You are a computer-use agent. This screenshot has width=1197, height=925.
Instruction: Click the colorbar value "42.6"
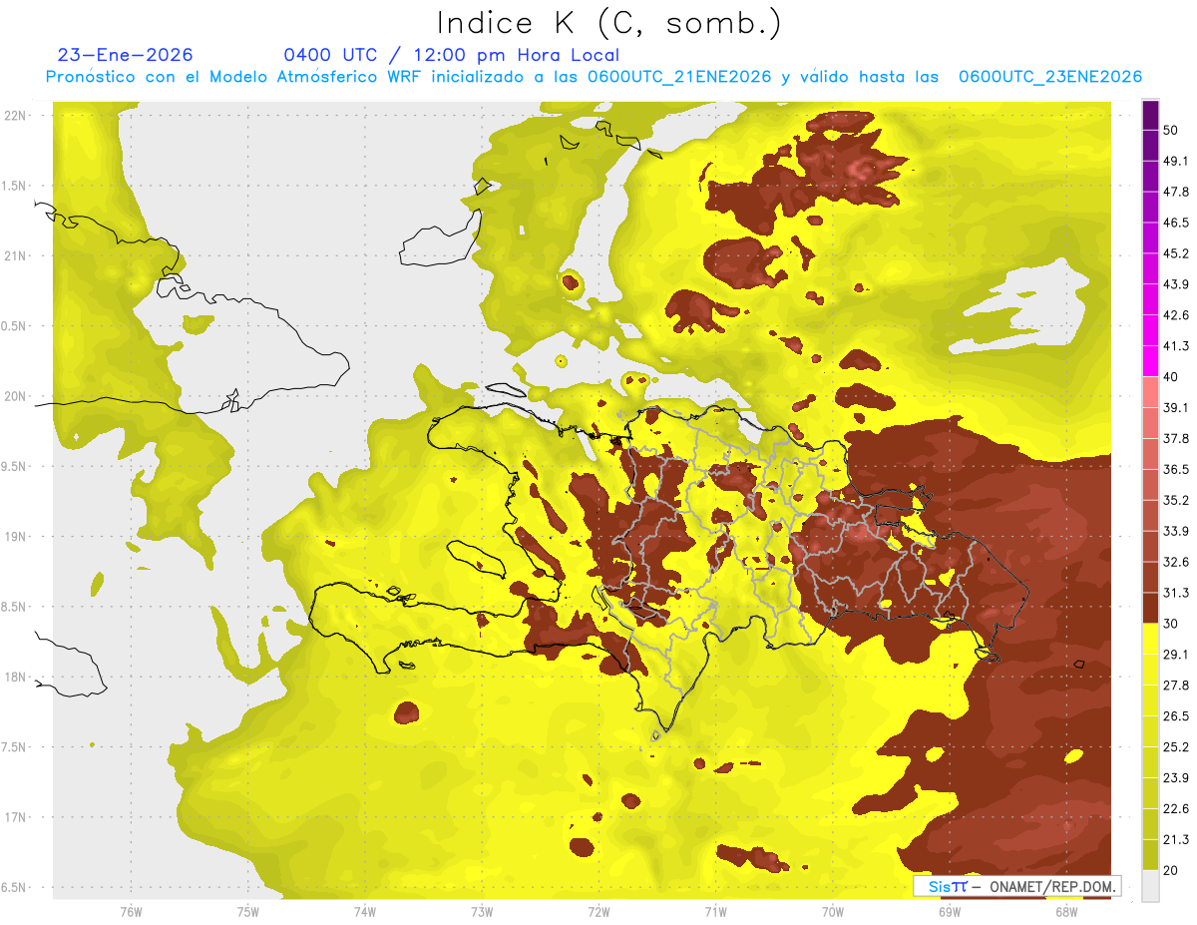(x=1176, y=315)
